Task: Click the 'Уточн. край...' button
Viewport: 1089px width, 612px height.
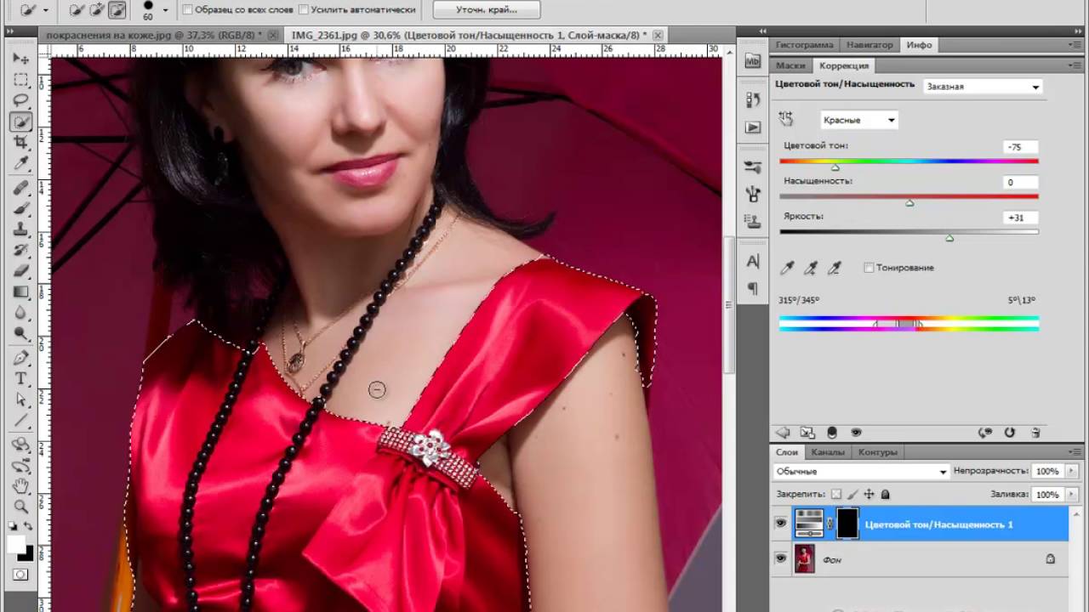Action: click(x=487, y=10)
